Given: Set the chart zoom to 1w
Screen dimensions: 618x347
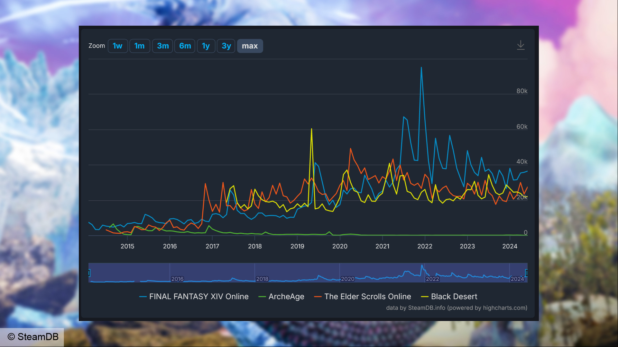Looking at the screenshot, I should (x=118, y=46).
